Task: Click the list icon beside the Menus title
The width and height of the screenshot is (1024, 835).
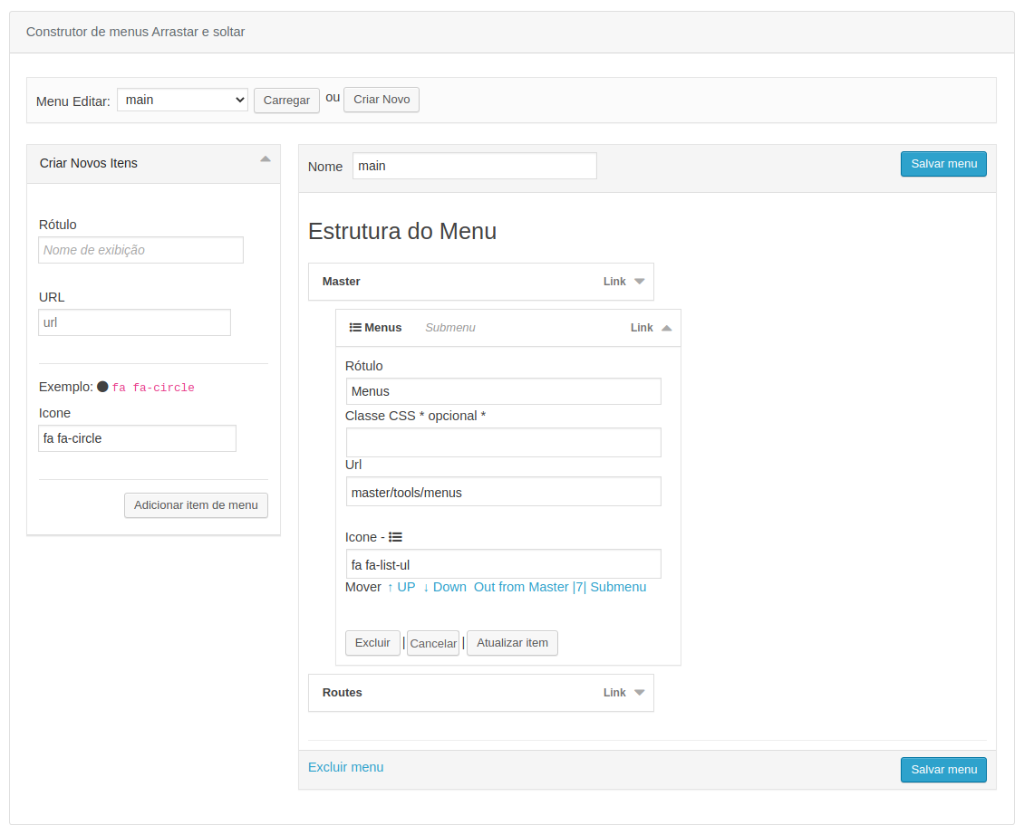Action: point(355,328)
